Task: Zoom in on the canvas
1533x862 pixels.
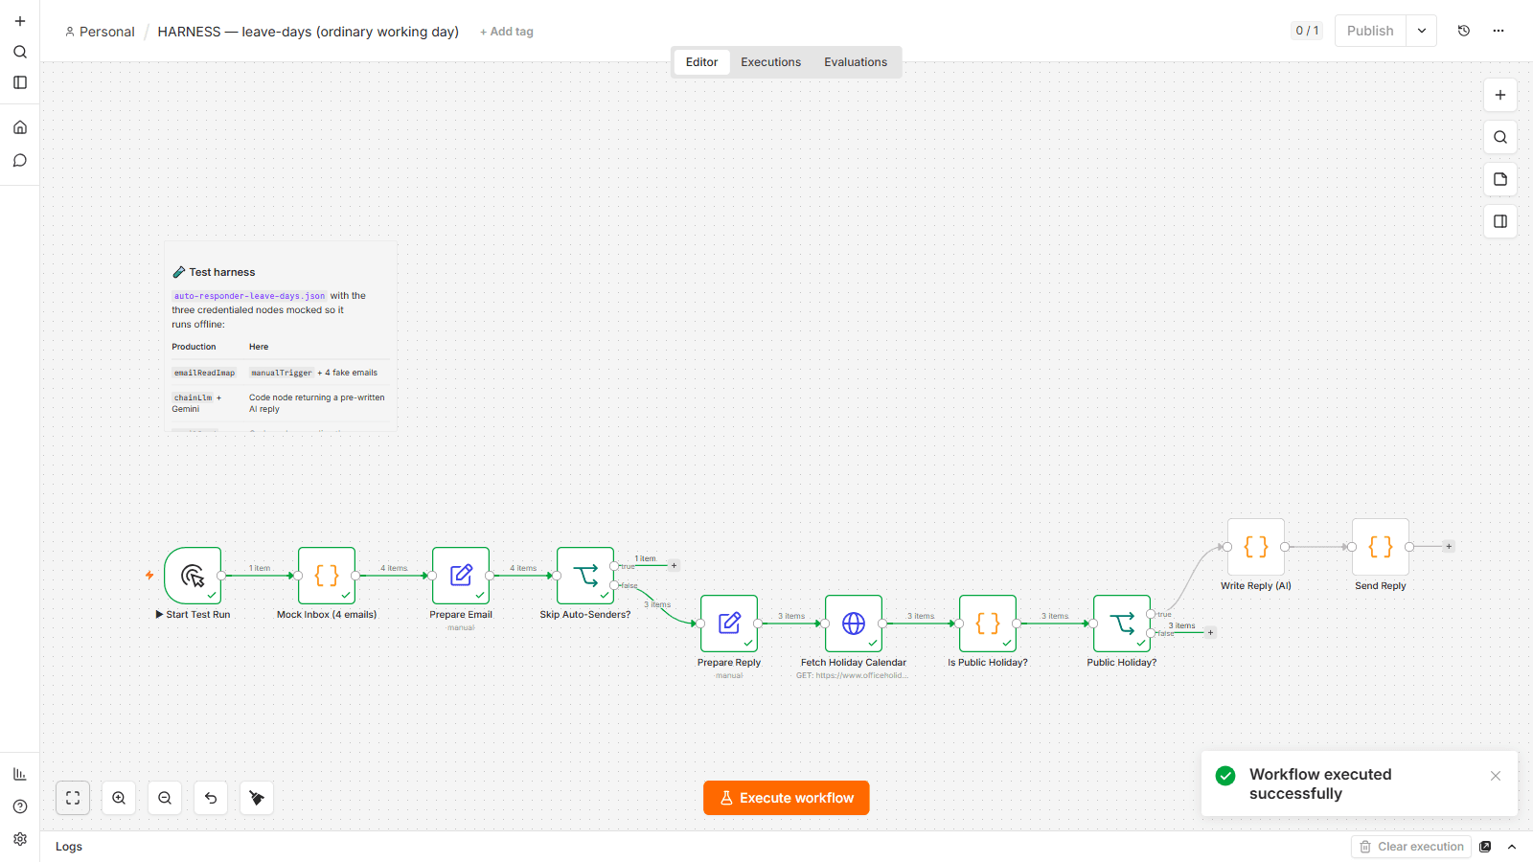Action: pos(119,798)
